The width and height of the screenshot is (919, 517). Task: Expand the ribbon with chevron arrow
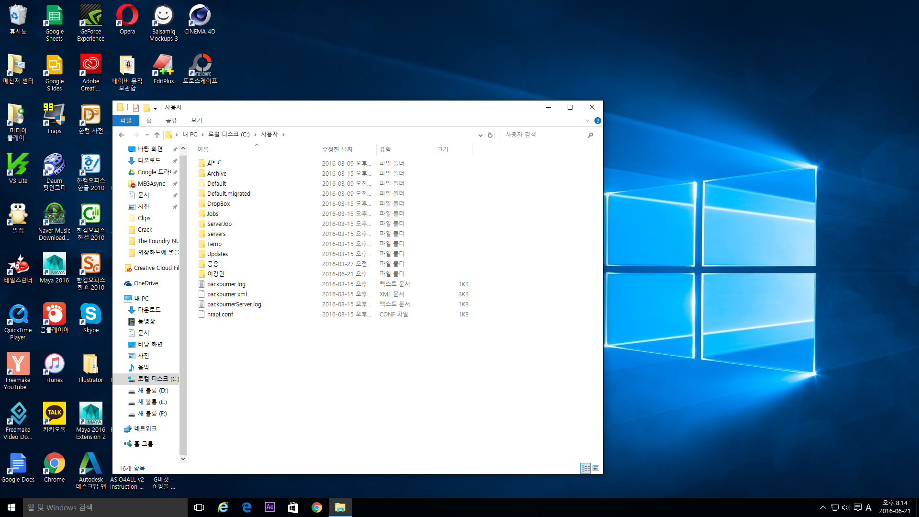coord(587,121)
